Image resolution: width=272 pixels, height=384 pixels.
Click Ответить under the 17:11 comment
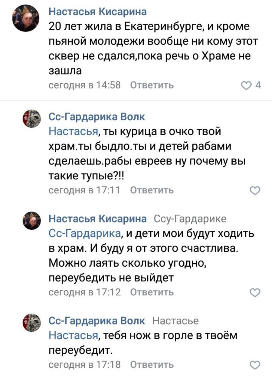[x=152, y=190]
